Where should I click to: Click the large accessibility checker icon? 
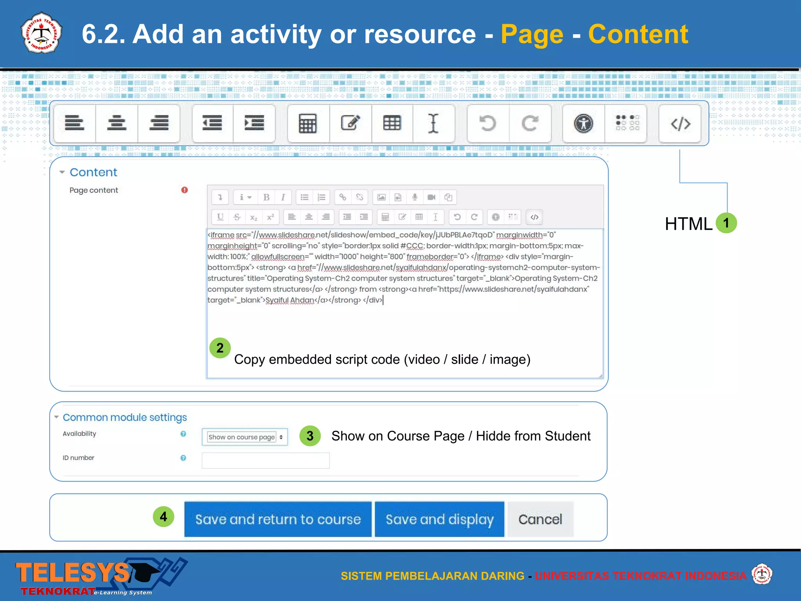coord(583,124)
